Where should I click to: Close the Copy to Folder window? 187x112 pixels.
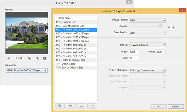[129, 2]
